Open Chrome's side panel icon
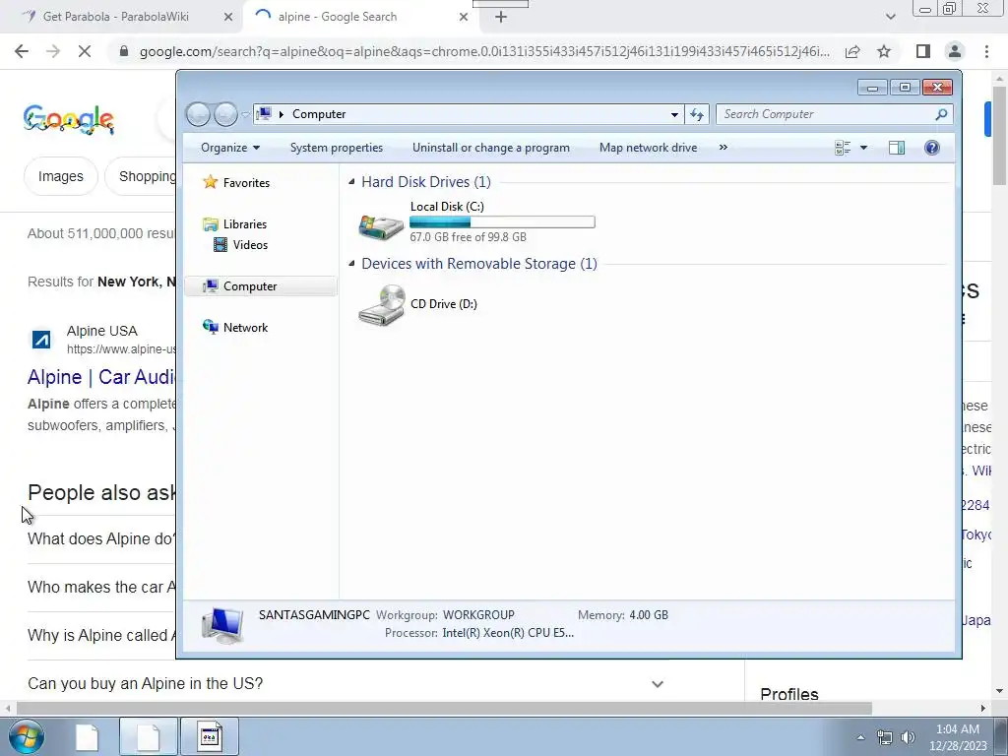 pyautogui.click(x=923, y=51)
